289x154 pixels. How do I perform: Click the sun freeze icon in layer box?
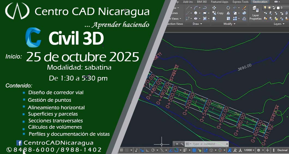[x=269, y=8]
